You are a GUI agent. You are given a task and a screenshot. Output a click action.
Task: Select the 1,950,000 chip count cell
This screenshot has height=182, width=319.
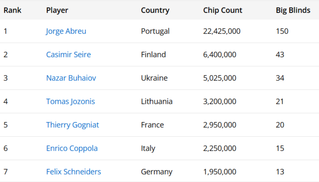point(220,172)
